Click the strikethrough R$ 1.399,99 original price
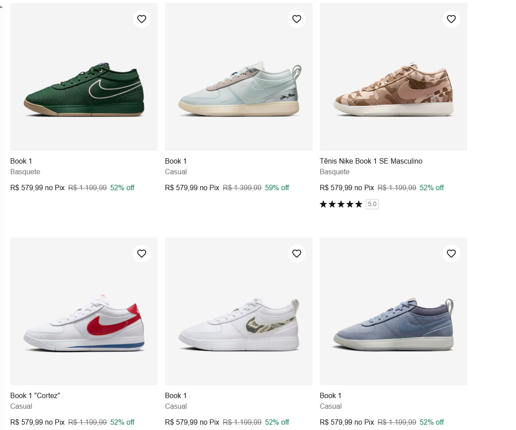Image resolution: width=516 pixels, height=430 pixels. [242, 188]
